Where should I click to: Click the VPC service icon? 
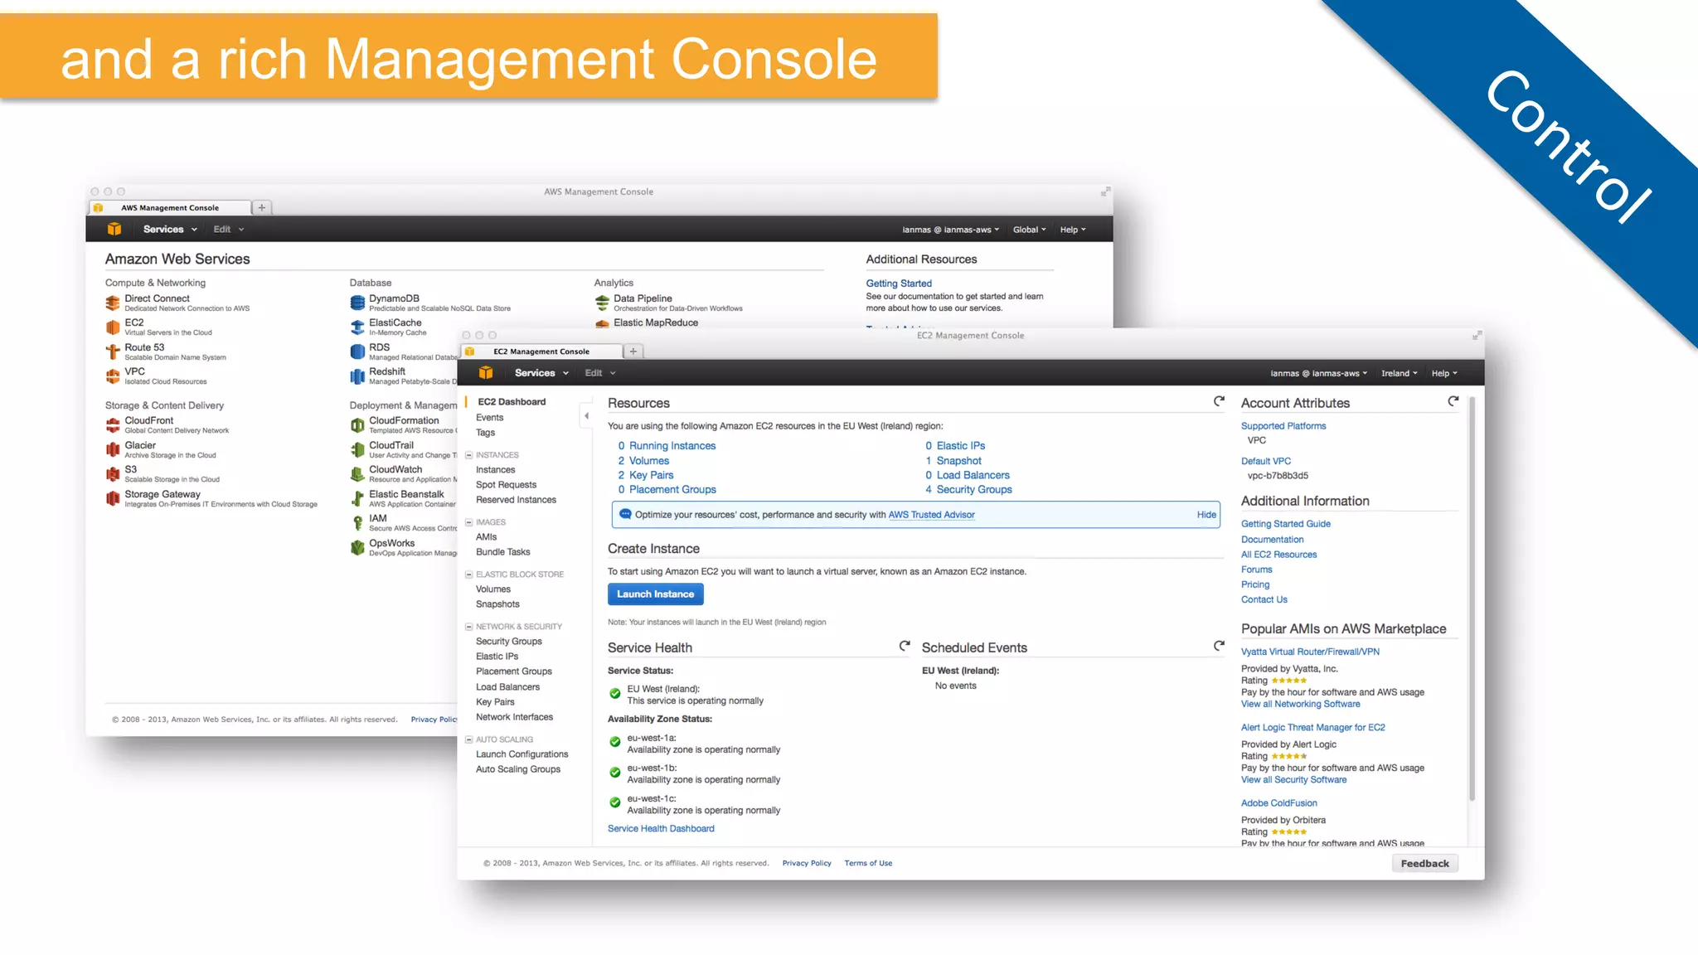click(113, 376)
